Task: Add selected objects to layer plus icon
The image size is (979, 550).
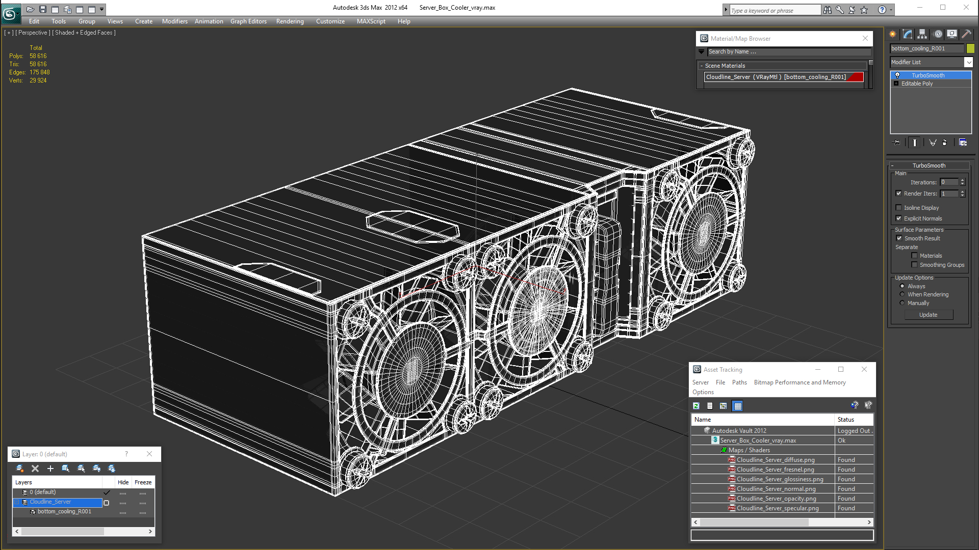Action: pos(50,469)
